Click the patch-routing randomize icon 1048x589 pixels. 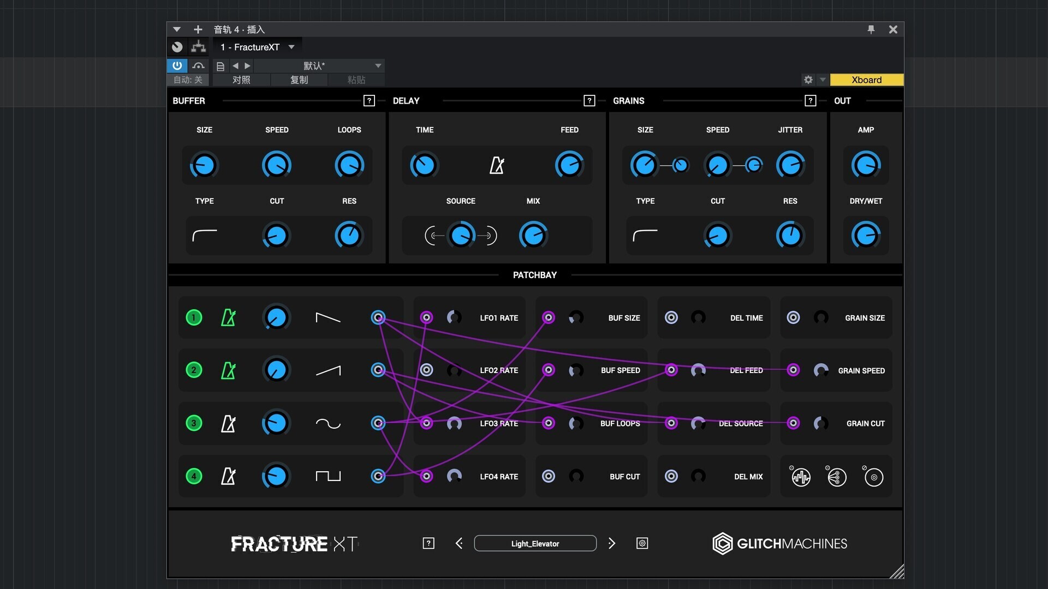pyautogui.click(x=837, y=477)
